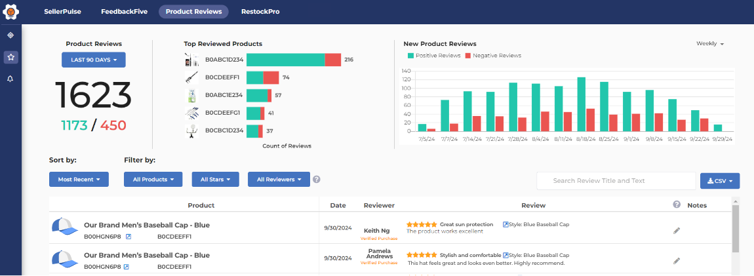Open the notifications bell in sidebar
The height and width of the screenshot is (276, 754).
(10, 79)
